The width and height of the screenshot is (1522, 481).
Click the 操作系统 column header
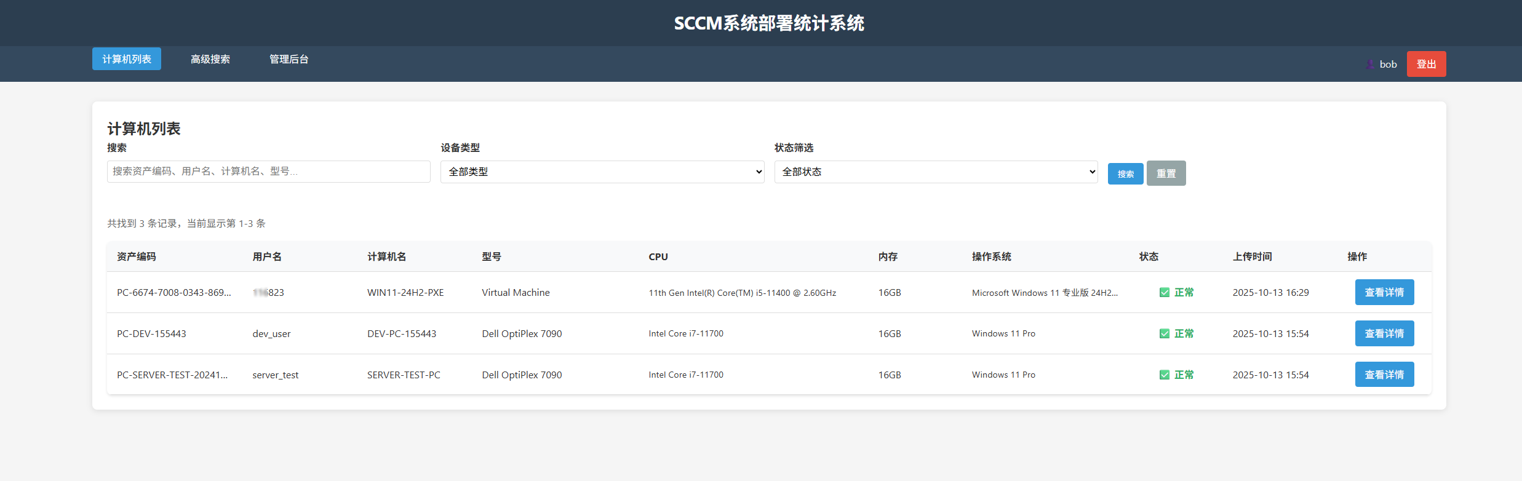(x=992, y=256)
